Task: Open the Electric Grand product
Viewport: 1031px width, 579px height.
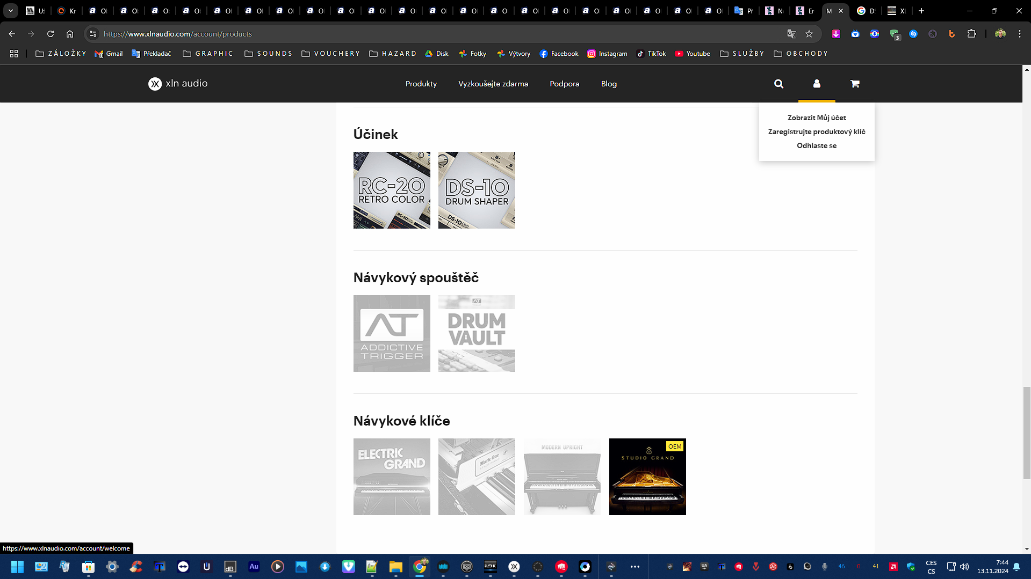Action: (x=392, y=477)
